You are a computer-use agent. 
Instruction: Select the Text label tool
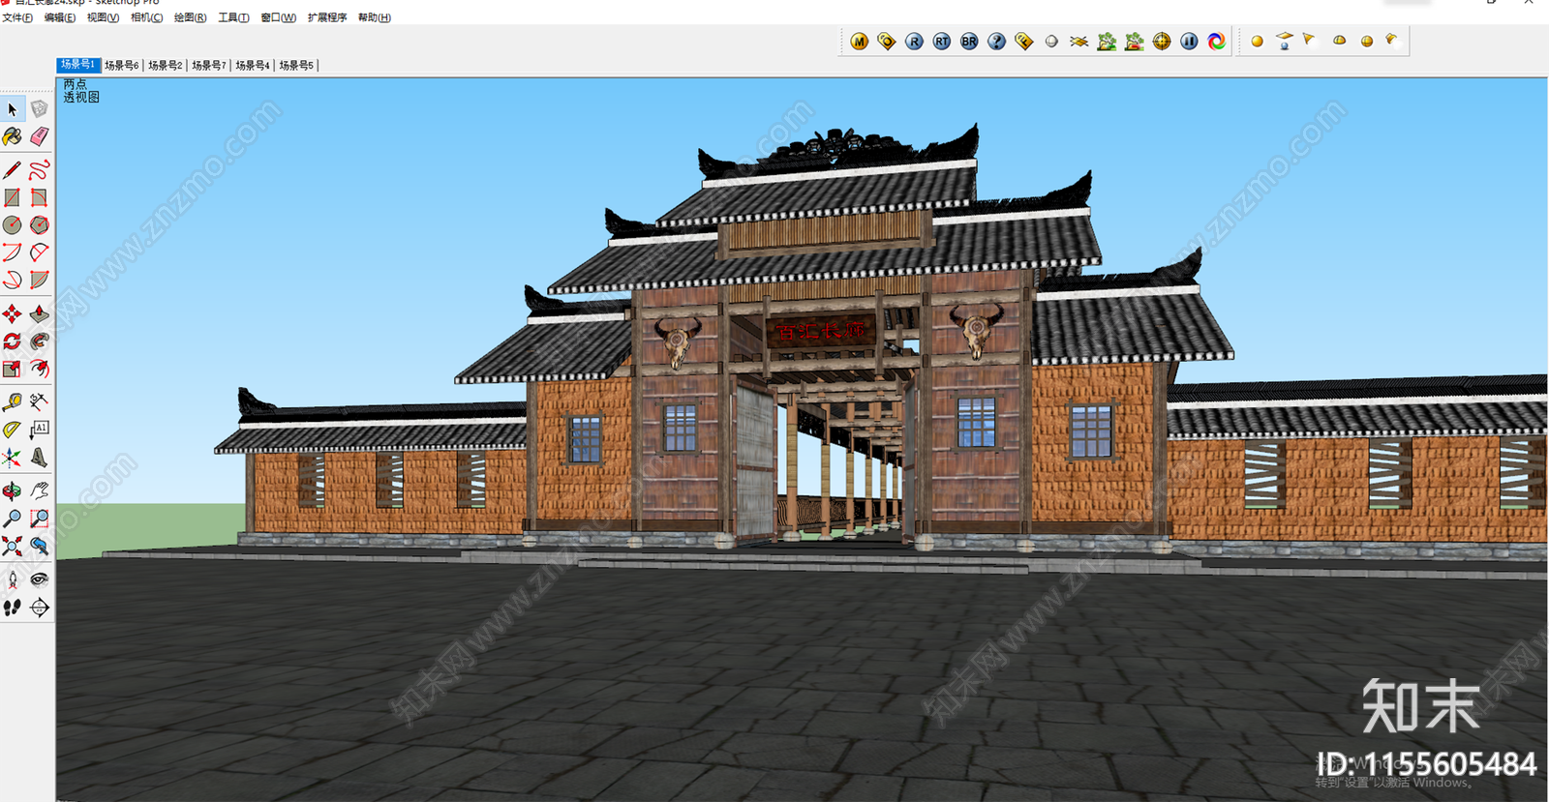(x=39, y=429)
